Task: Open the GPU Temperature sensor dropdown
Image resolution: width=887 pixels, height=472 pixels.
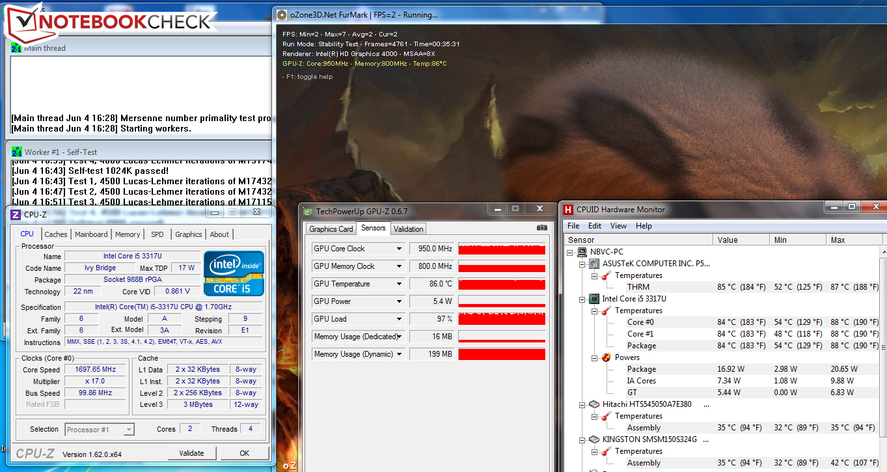Action: (x=400, y=284)
